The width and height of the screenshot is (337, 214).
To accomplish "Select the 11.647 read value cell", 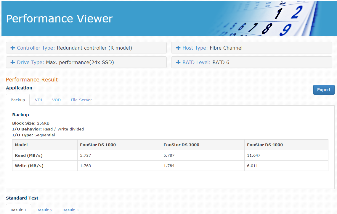I will 286,155.
